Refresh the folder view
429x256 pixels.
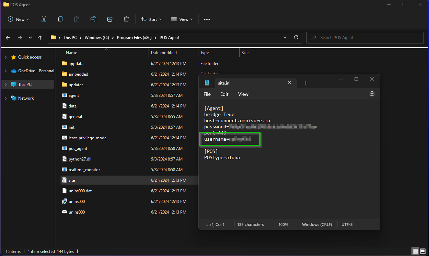(296, 37)
